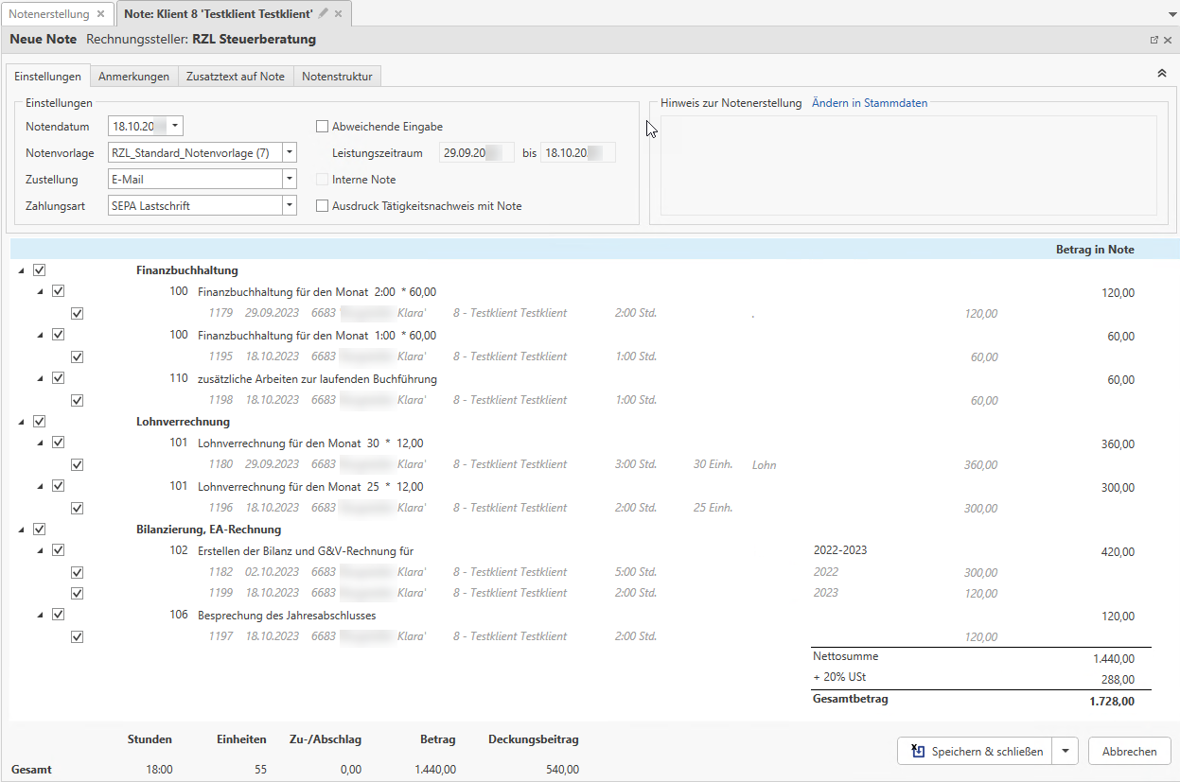Screen dimensions: 1180x782
Task: Click the Abbrechen button
Action: click(x=1129, y=752)
